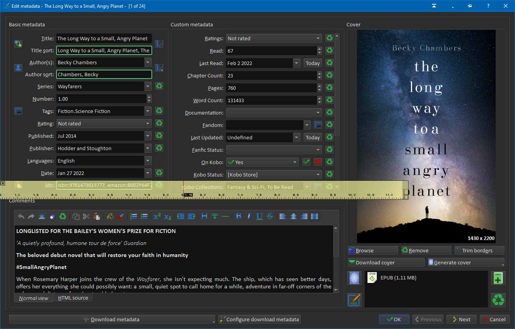Set cover from the EPUB format
This screenshot has width=515, height=329.
click(355, 278)
